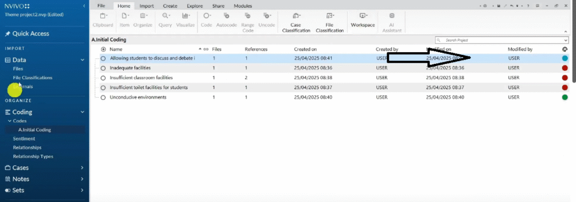Open the Item ribbon menu

(124, 20)
